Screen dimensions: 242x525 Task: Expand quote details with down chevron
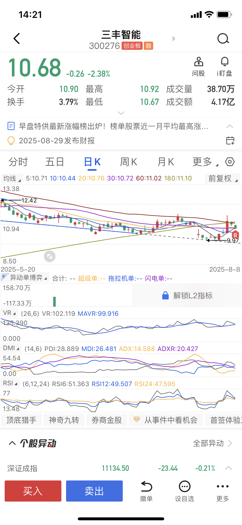coord(121,113)
